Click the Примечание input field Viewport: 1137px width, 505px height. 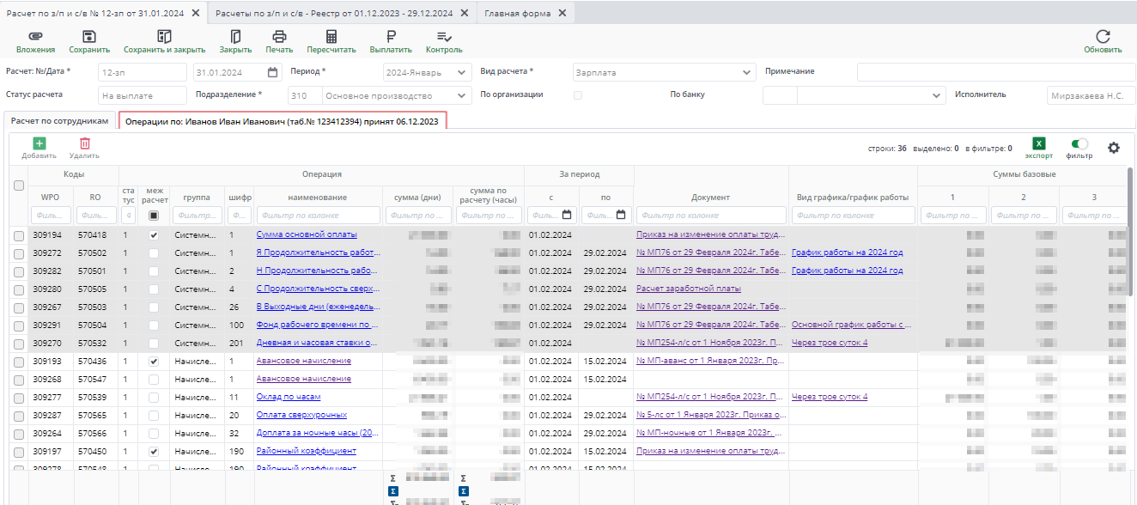tap(995, 72)
